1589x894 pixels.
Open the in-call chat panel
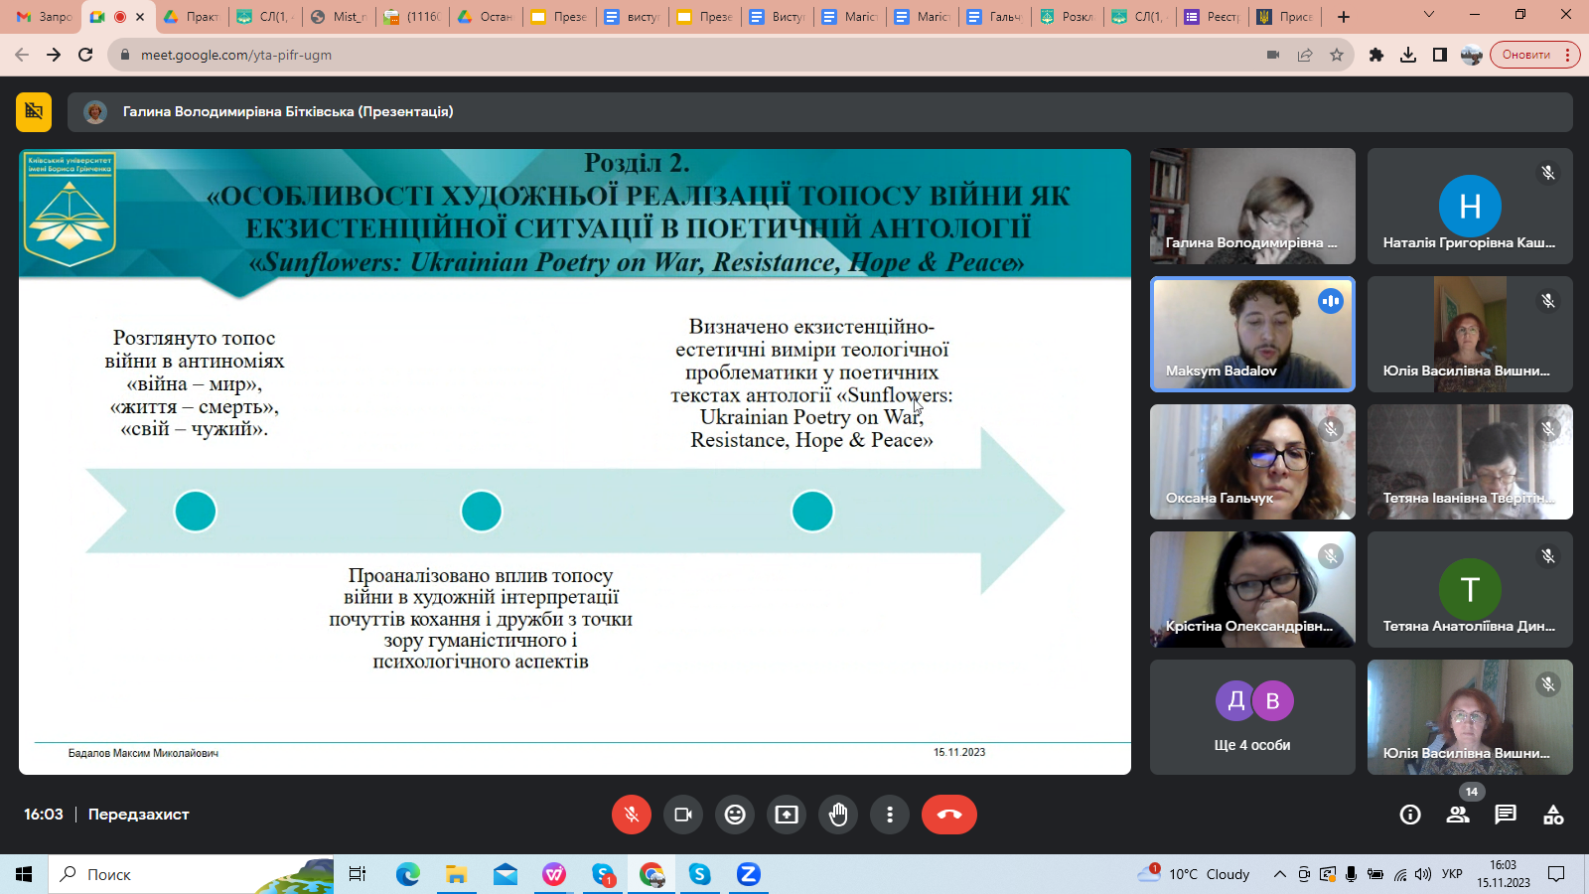(1506, 815)
